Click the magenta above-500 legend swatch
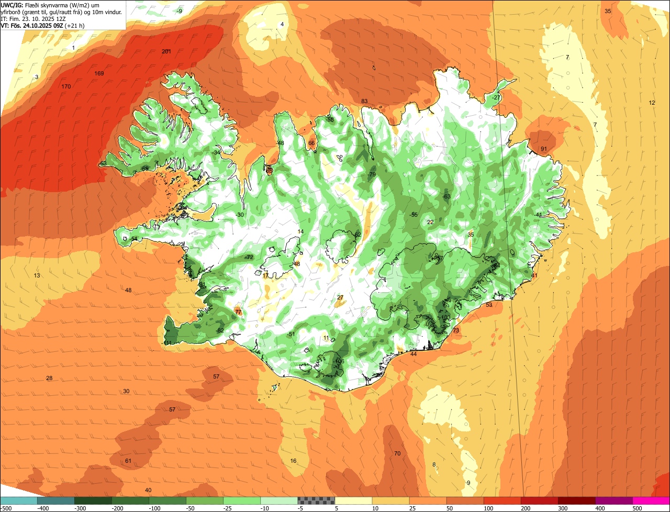 (651, 500)
